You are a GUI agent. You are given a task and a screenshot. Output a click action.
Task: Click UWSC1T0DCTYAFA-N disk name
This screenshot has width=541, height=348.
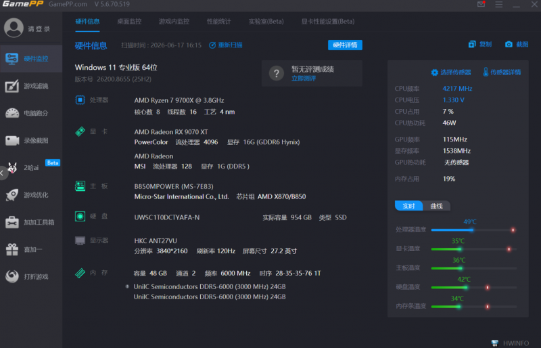tap(167, 217)
